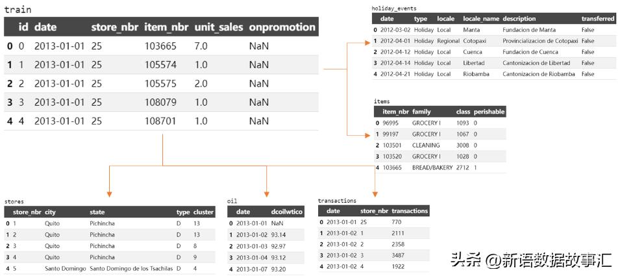
Task: Select Santo Domingo de los Tsachilas state cell
Action: point(131,268)
